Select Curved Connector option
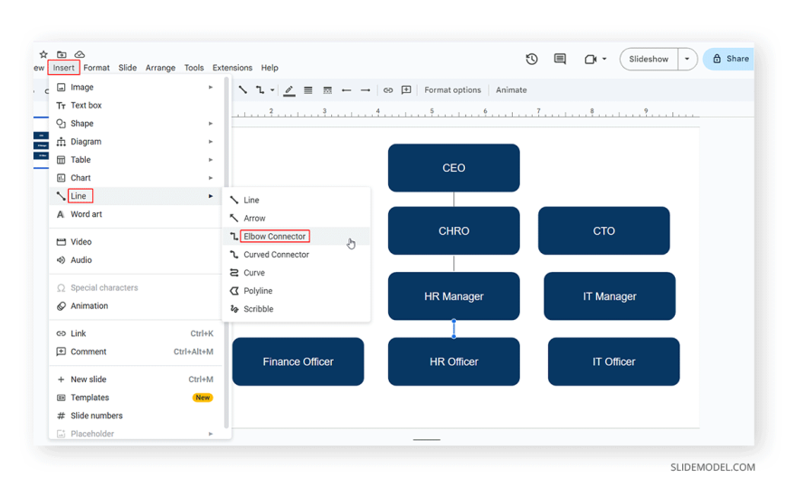 (x=296, y=254)
